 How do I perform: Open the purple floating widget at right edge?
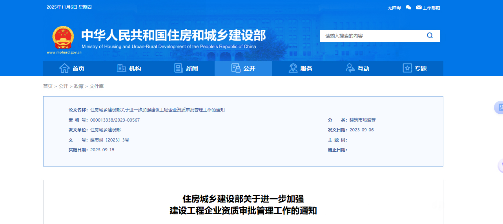(500, 166)
